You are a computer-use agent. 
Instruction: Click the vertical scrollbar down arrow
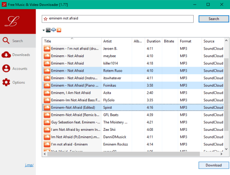pos(226,149)
